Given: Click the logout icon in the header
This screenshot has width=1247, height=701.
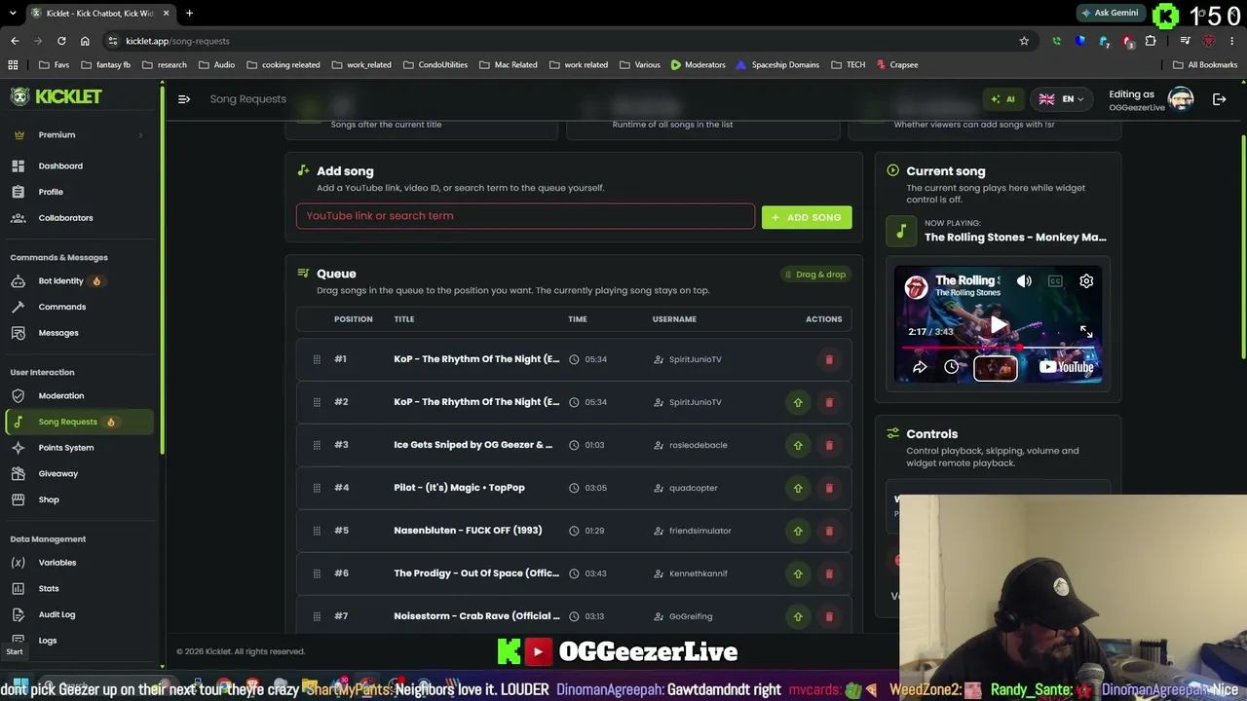Looking at the screenshot, I should click(1219, 99).
